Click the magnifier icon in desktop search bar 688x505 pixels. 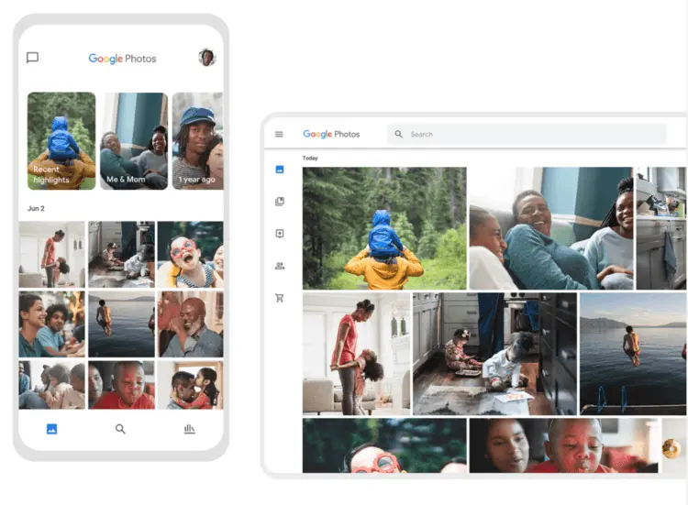tap(398, 135)
